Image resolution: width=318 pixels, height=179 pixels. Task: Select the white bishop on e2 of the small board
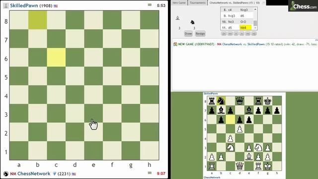[249, 157]
